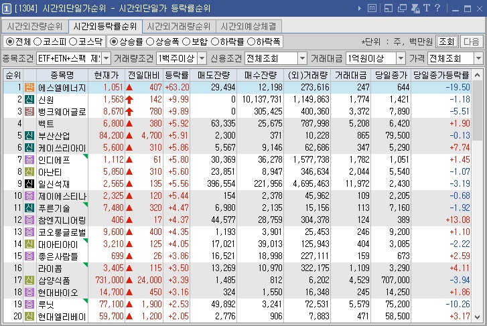Switch to the 시간외거래량순위 tab

[179, 26]
